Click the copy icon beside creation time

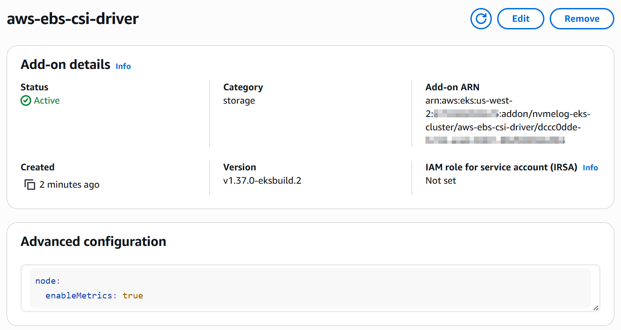[29, 185]
